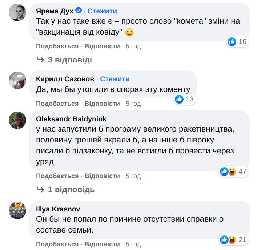Click the 5 год timestamp on Krasnov's comment
This screenshot has height=250, width=265.
click(133, 244)
